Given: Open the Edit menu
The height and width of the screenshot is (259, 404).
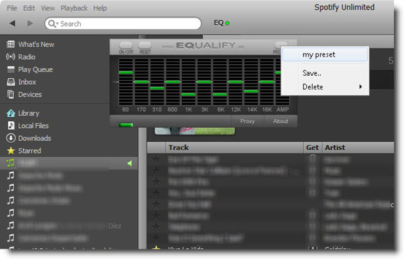Looking at the screenshot, I should tap(29, 8).
